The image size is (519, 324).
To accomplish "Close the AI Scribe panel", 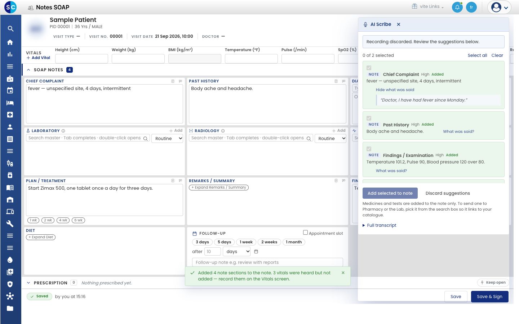I will point(399,24).
